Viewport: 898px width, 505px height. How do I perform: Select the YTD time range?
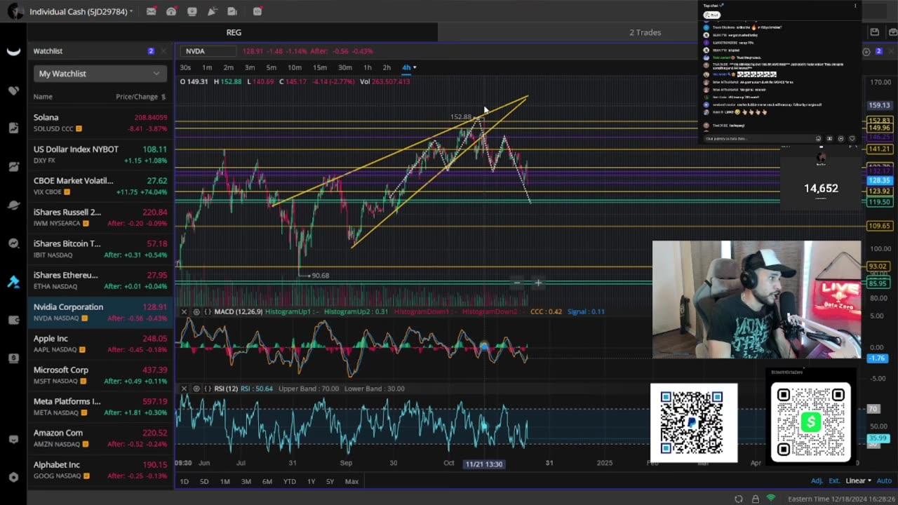289,481
